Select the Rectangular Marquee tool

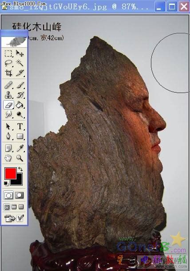tap(8, 53)
